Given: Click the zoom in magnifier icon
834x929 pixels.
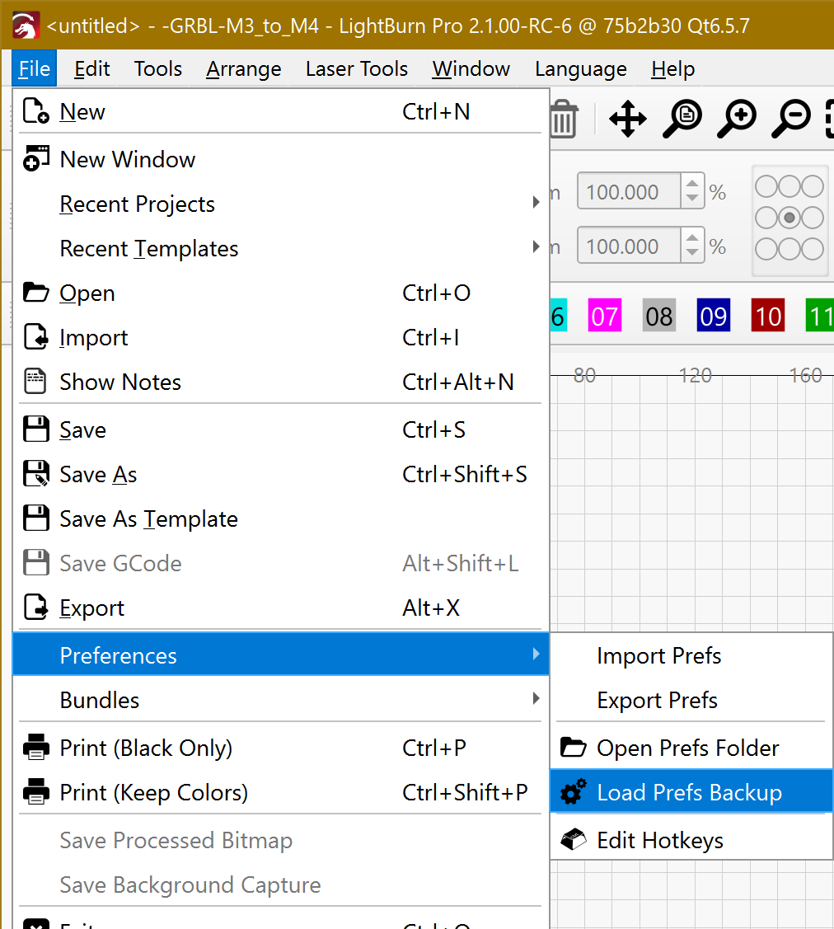Looking at the screenshot, I should pyautogui.click(x=736, y=120).
